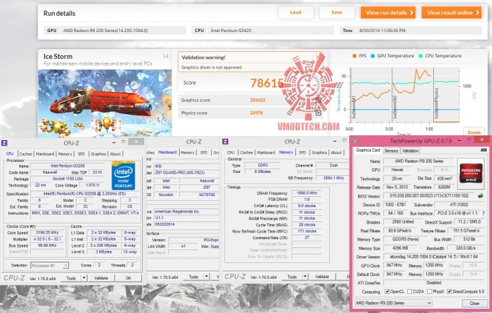
Task: Open the Processor #1 selection dropdown
Action: click(49, 266)
